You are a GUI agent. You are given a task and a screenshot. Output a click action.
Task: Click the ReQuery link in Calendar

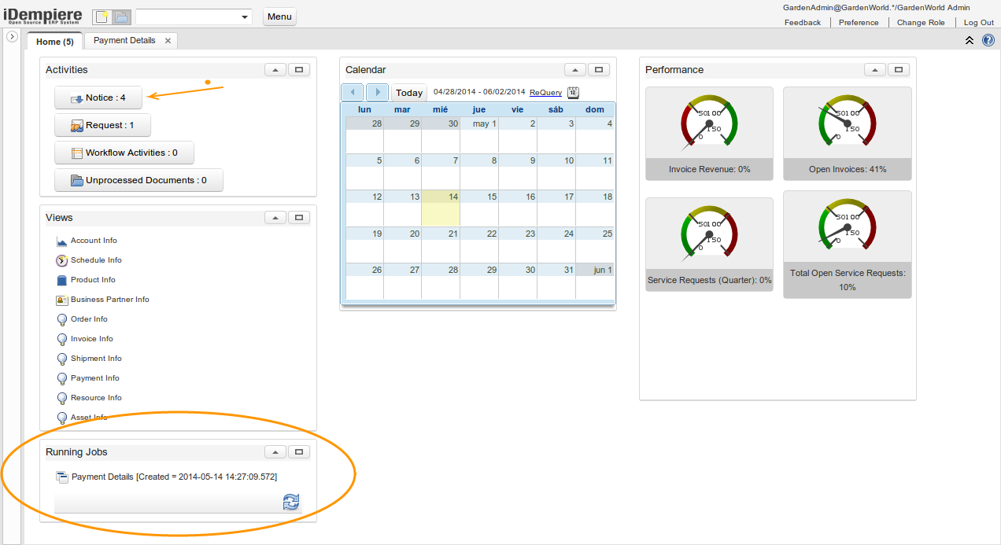tap(545, 93)
